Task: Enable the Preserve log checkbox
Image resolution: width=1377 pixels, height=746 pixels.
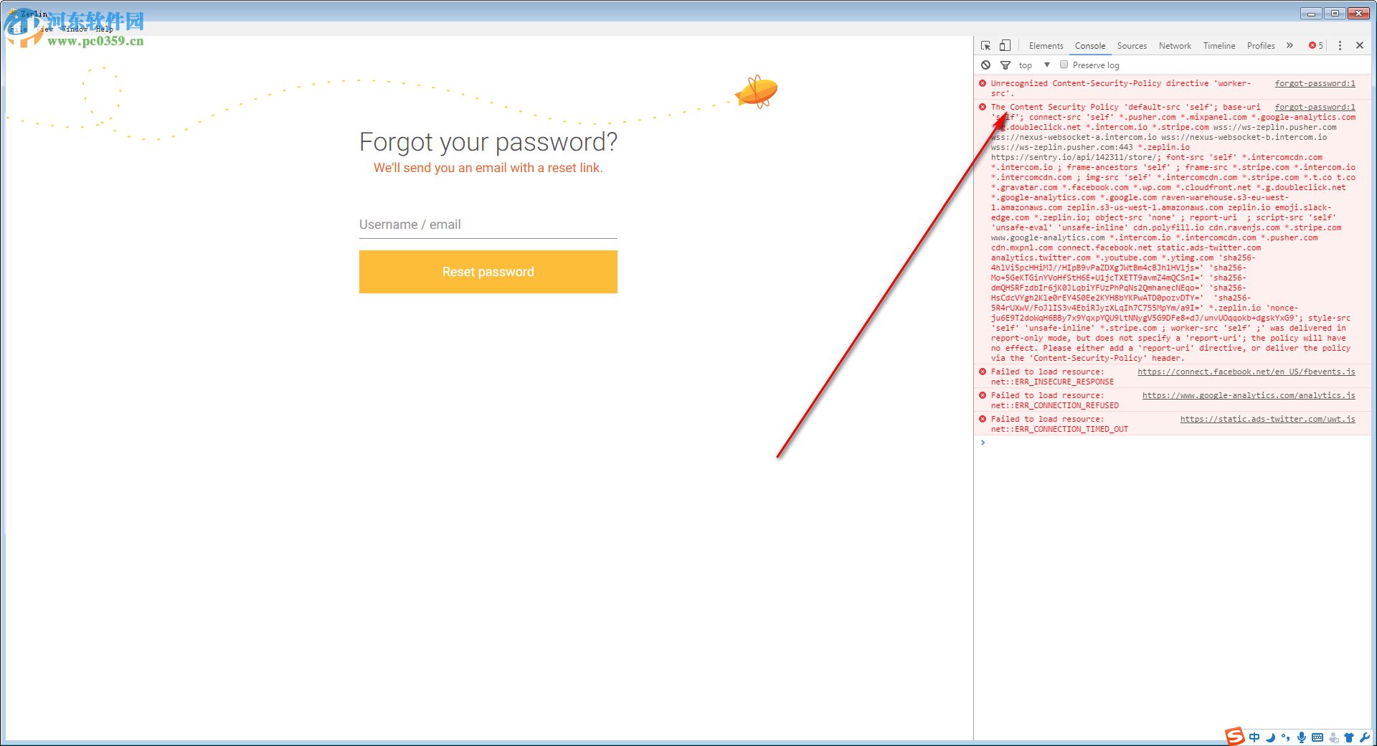Action: point(1064,65)
